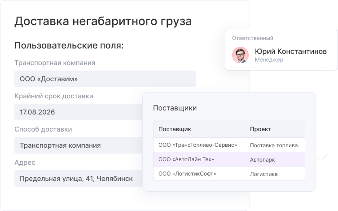Viewport: 338px width, 211px height.
Task: Click the Автопарк project cell
Action: click(x=263, y=159)
